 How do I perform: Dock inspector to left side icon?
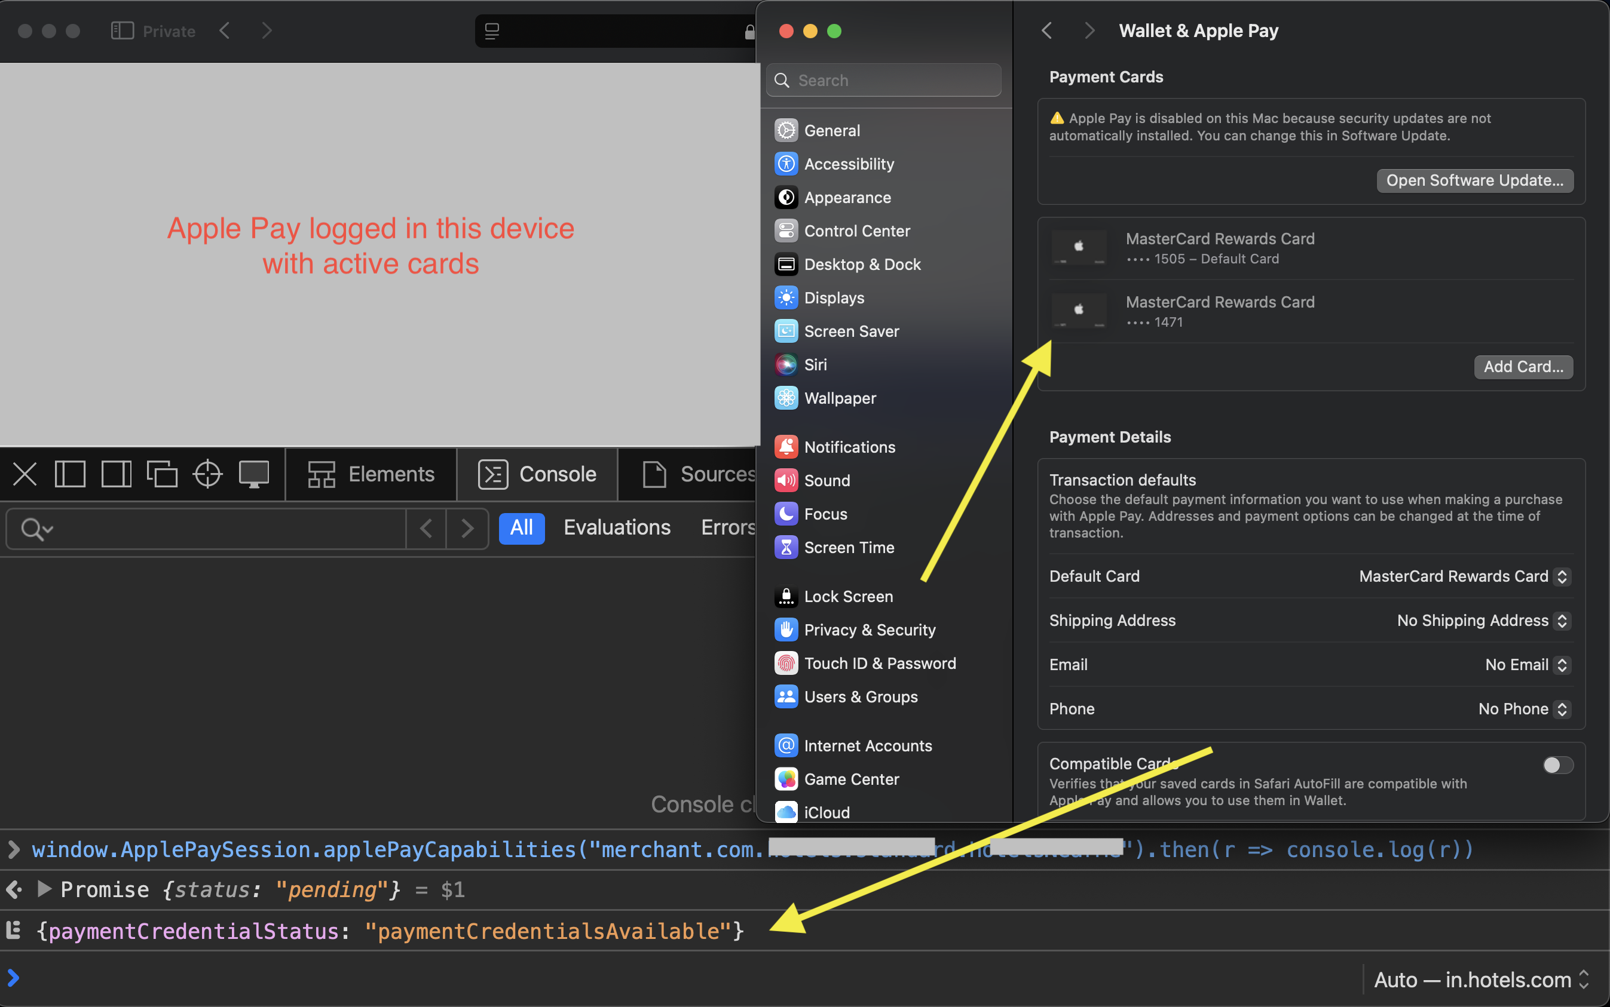[70, 474]
